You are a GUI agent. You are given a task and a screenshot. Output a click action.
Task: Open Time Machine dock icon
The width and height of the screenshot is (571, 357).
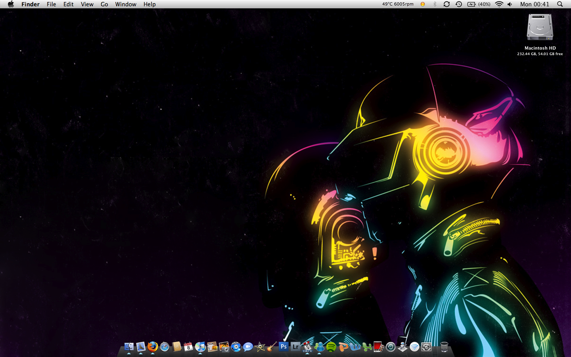391,347
